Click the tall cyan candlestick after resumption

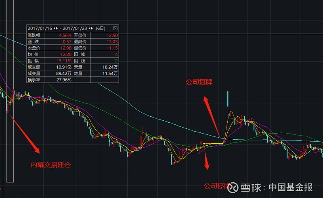coord(228,98)
